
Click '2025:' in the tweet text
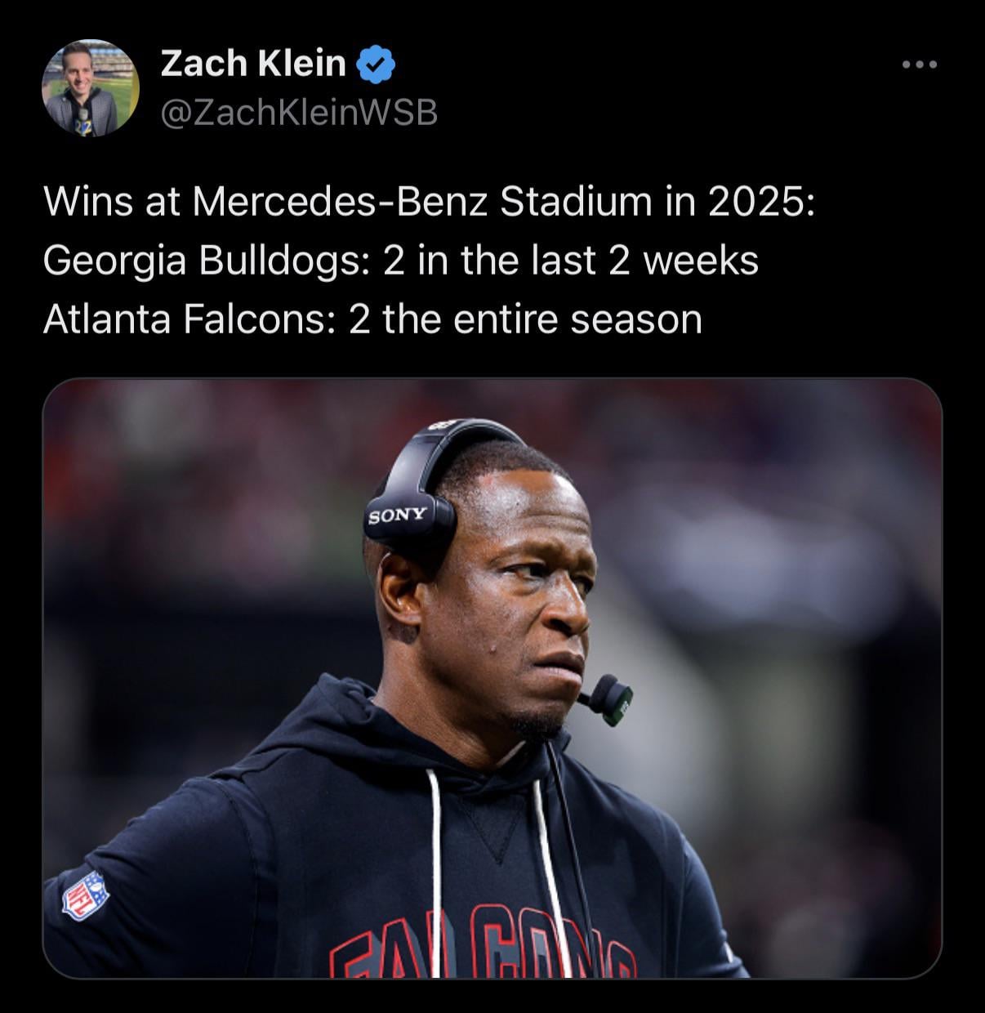click(x=761, y=203)
